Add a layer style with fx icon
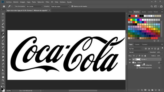This screenshot has height=92, width=164. point(142,90)
